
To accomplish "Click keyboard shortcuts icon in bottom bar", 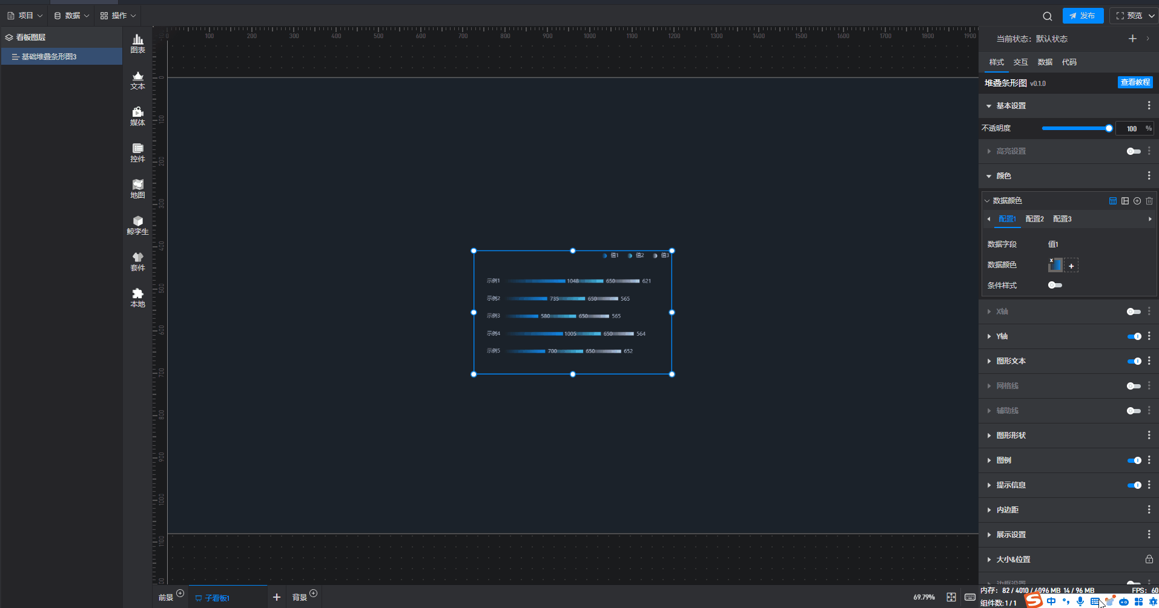I will pyautogui.click(x=969, y=597).
